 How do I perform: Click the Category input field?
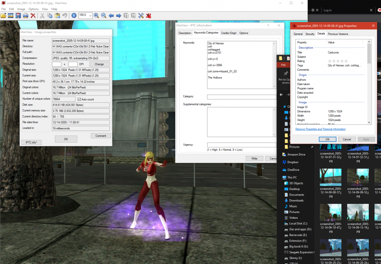tap(242, 97)
